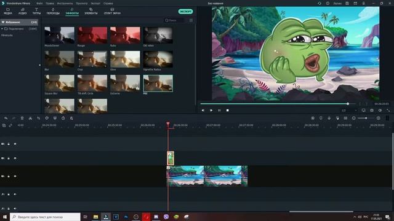Click the zoom in plus icon on timeline

[378, 118]
